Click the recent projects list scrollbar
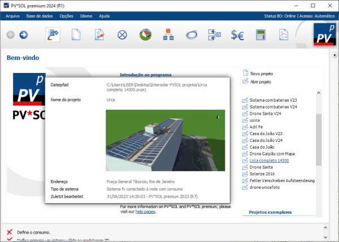339x242 pixels. pyautogui.click(x=318, y=139)
